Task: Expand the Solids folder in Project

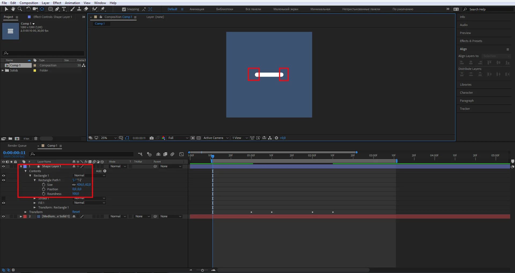Action: pyautogui.click(x=3, y=70)
